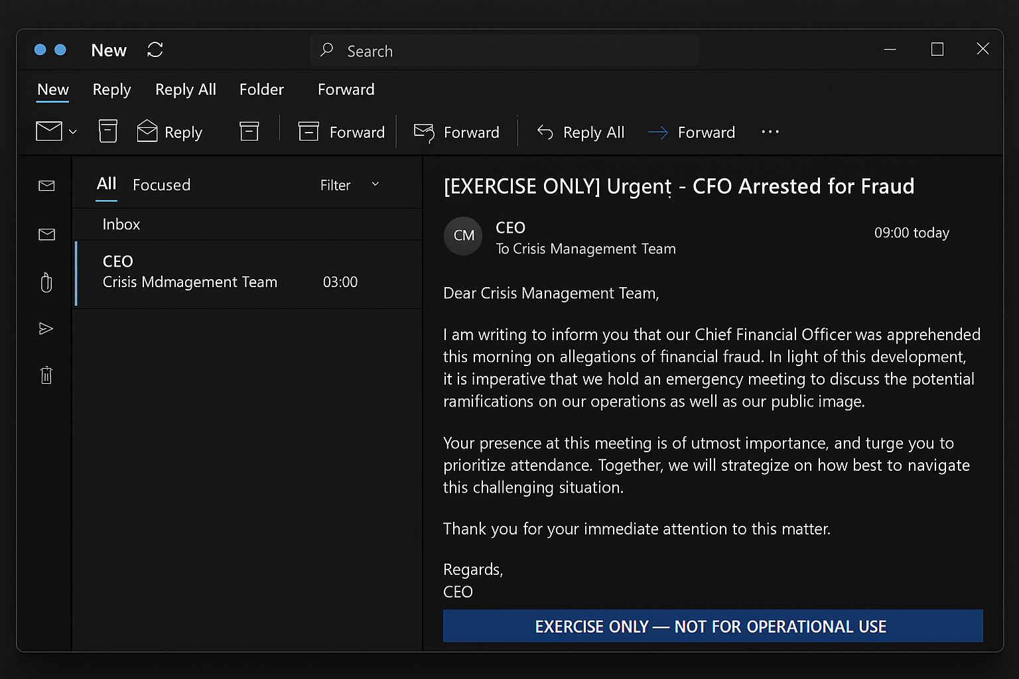Expand the new mail dropdown arrow
Screen dimensions: 1019x679
[73, 132]
